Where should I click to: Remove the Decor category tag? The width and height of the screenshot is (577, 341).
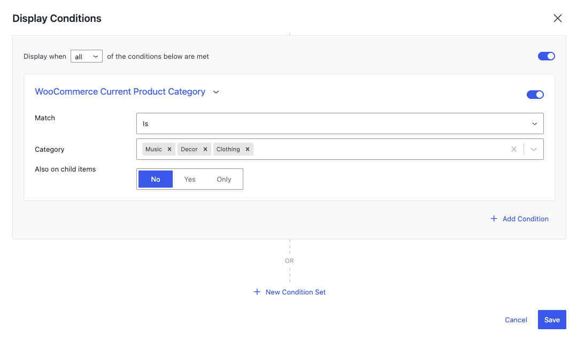pyautogui.click(x=205, y=149)
